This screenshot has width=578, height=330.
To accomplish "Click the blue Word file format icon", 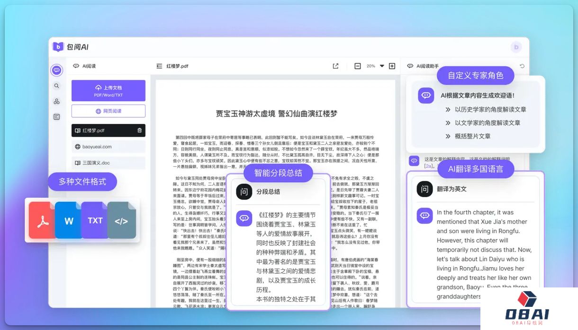I will (x=69, y=220).
